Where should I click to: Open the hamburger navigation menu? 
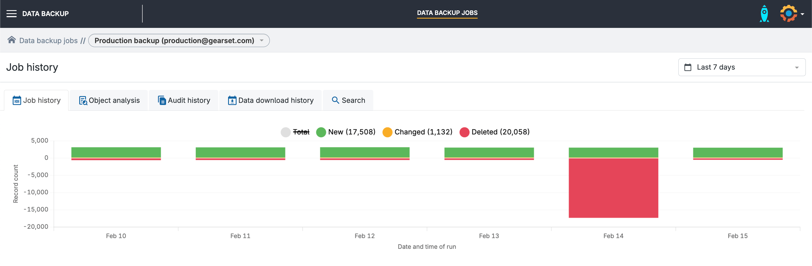tap(12, 14)
